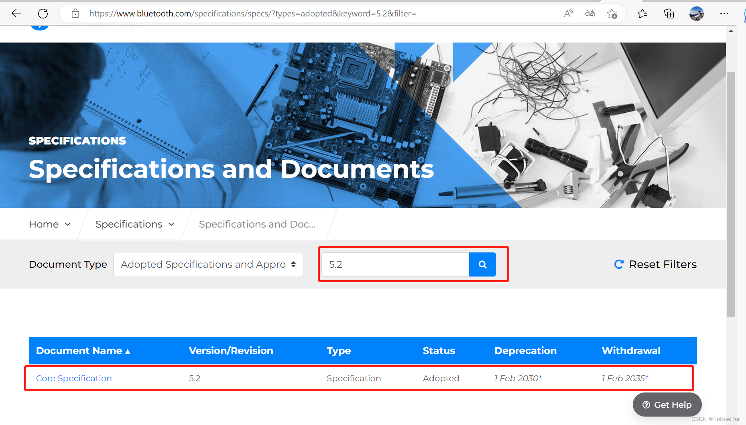746x425 pixels.
Task: Click the 'Specifications and Documents' heading
Action: coord(231,169)
